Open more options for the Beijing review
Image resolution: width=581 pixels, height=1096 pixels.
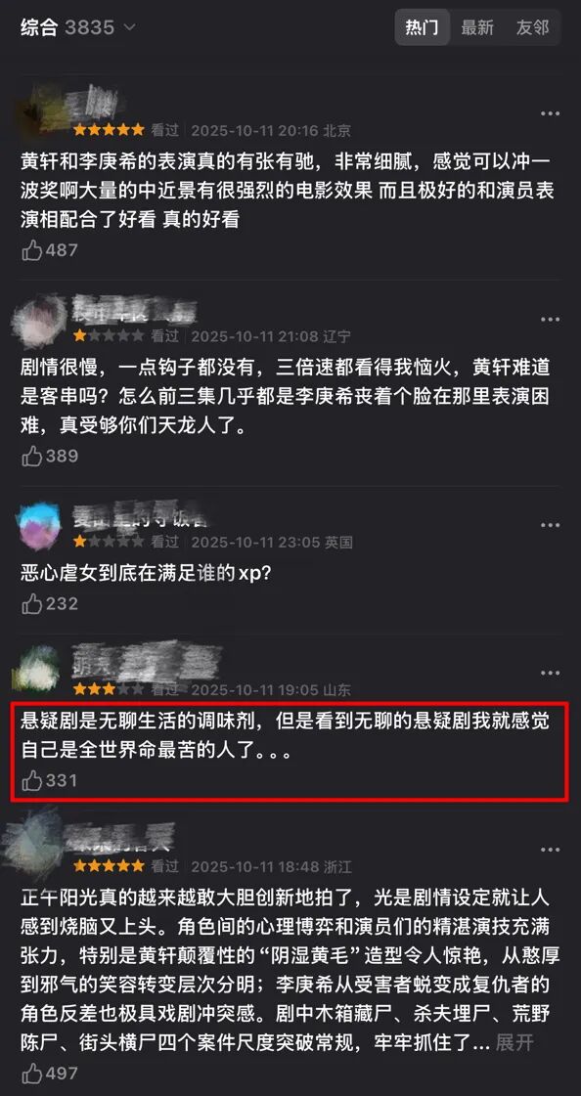pos(551,113)
